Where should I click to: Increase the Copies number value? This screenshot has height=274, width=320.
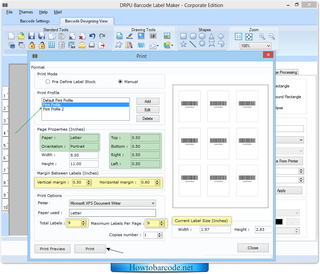160,233
